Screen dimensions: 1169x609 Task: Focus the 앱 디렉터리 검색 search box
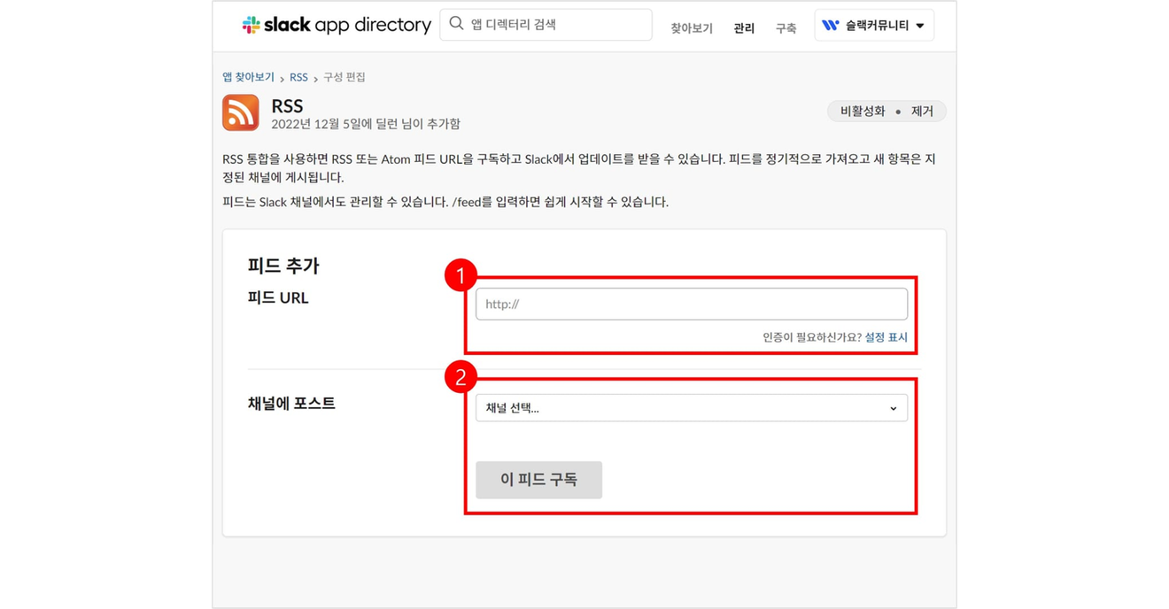click(546, 25)
